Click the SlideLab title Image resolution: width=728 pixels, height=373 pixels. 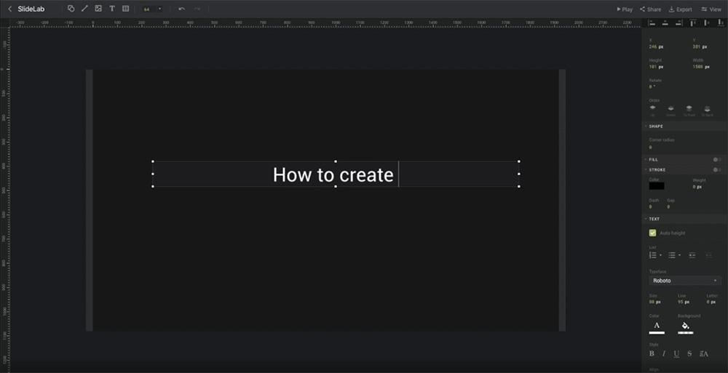pyautogui.click(x=31, y=9)
